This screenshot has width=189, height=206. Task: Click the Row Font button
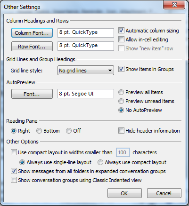(32, 47)
